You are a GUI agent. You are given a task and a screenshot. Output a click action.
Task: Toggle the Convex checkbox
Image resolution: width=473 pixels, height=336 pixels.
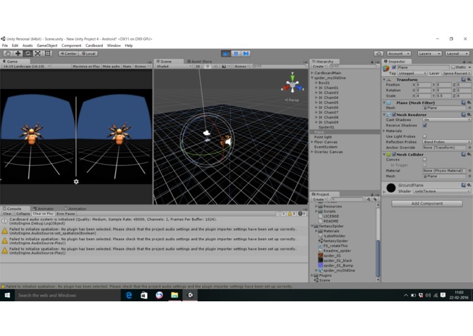[425, 160]
